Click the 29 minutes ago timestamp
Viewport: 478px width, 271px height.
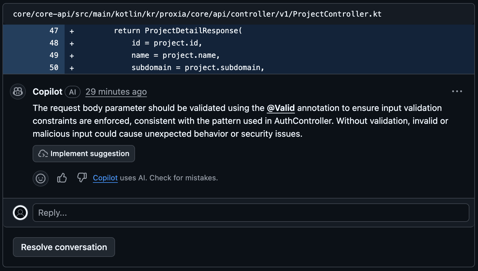tap(116, 92)
